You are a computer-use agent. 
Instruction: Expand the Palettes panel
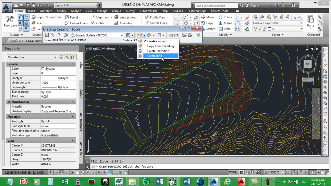(x=16, y=35)
